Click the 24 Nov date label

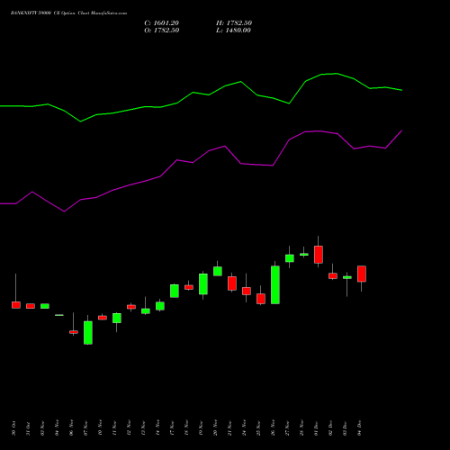244,428
